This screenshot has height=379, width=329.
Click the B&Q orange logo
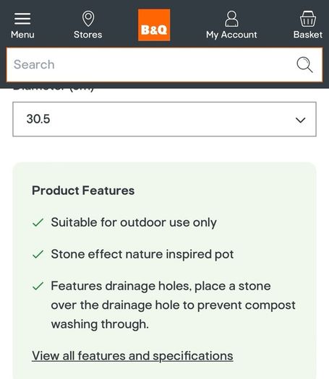pos(154,25)
